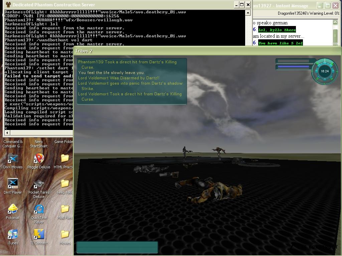Viewport: 342px width, 256px height.
Task: Click the "Phantom139: /setbot dart" console line
Action: (39, 68)
